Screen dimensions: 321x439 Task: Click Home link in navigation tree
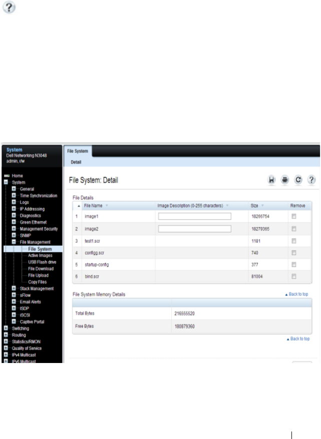coord(18,176)
